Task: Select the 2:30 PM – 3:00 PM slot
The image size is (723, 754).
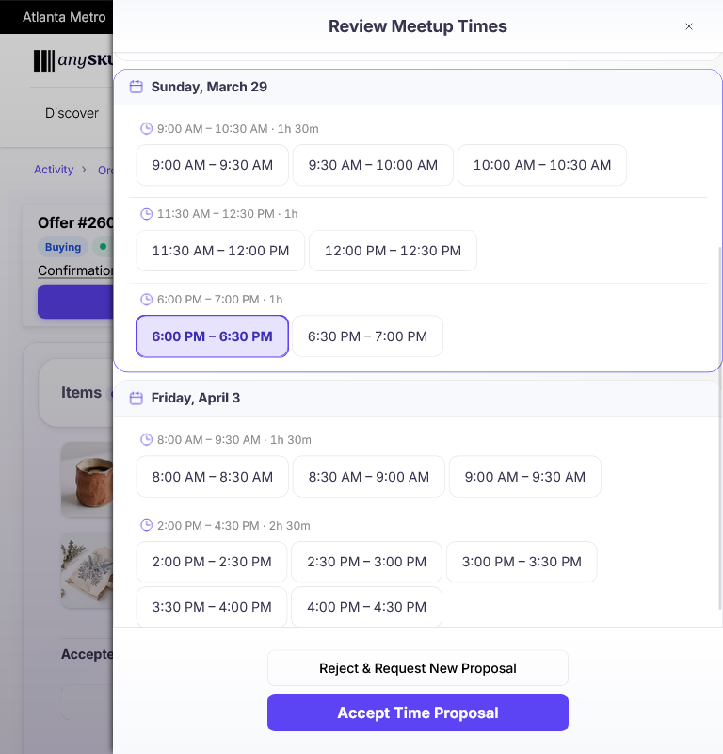Action: pos(366,562)
